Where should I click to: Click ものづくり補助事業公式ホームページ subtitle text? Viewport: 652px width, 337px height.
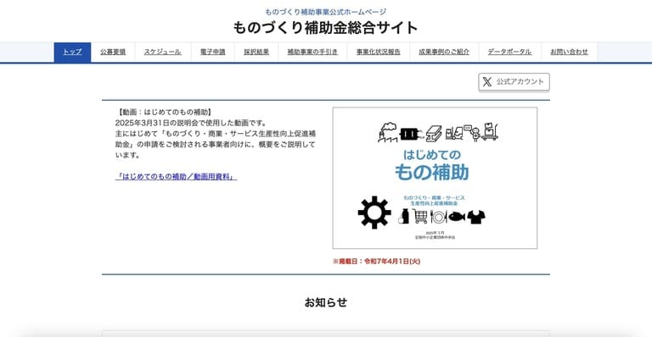(326, 12)
